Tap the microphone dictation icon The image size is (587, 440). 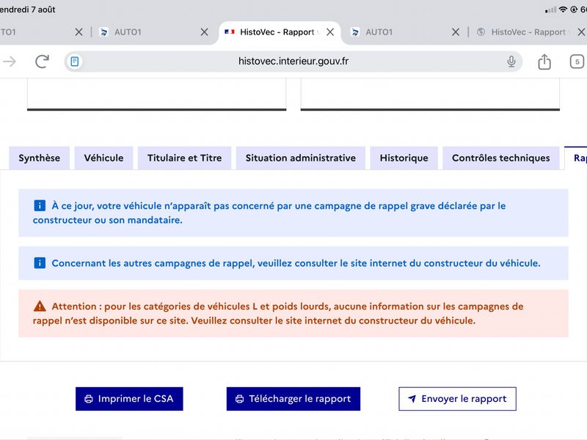(511, 62)
